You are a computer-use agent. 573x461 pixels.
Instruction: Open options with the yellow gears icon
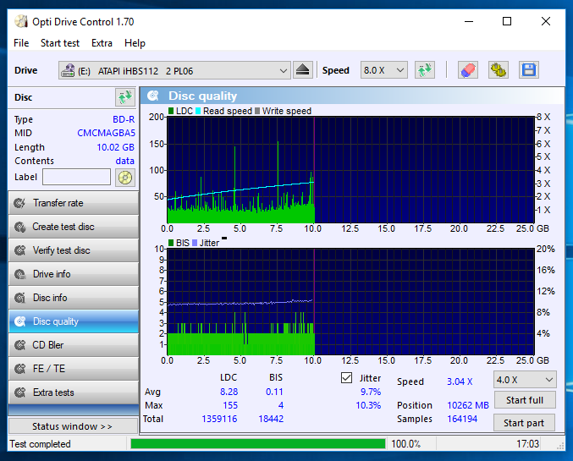[498, 69]
